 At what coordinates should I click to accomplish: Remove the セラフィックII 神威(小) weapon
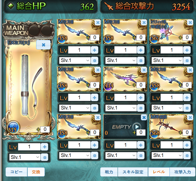tap(190, 23)
